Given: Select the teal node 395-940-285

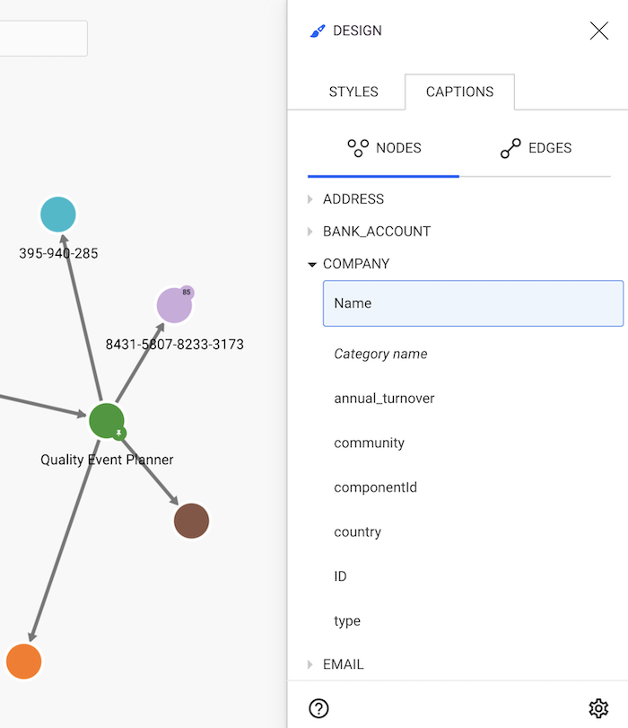Looking at the screenshot, I should (x=58, y=215).
